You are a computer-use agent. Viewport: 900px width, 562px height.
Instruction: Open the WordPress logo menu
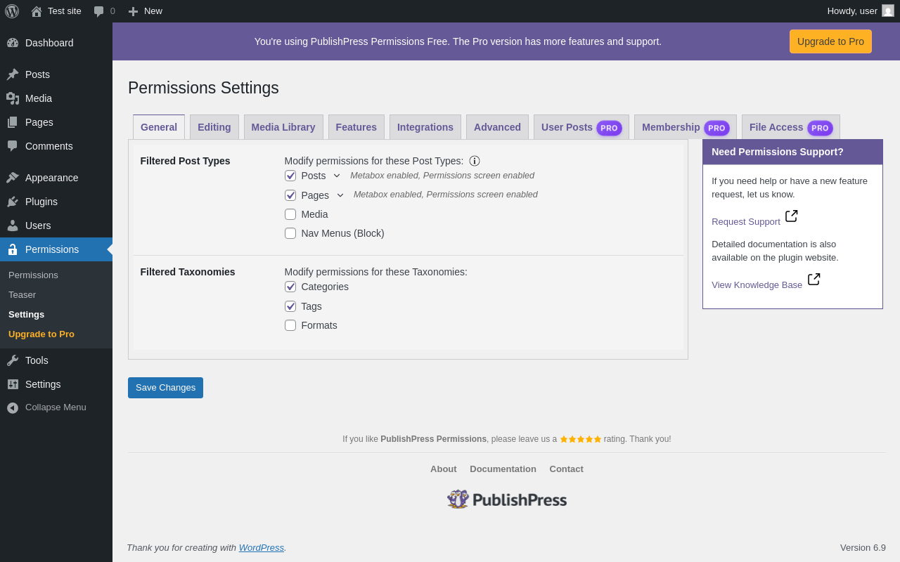(12, 11)
